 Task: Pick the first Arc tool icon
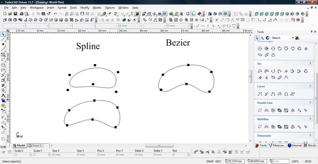click(260, 71)
